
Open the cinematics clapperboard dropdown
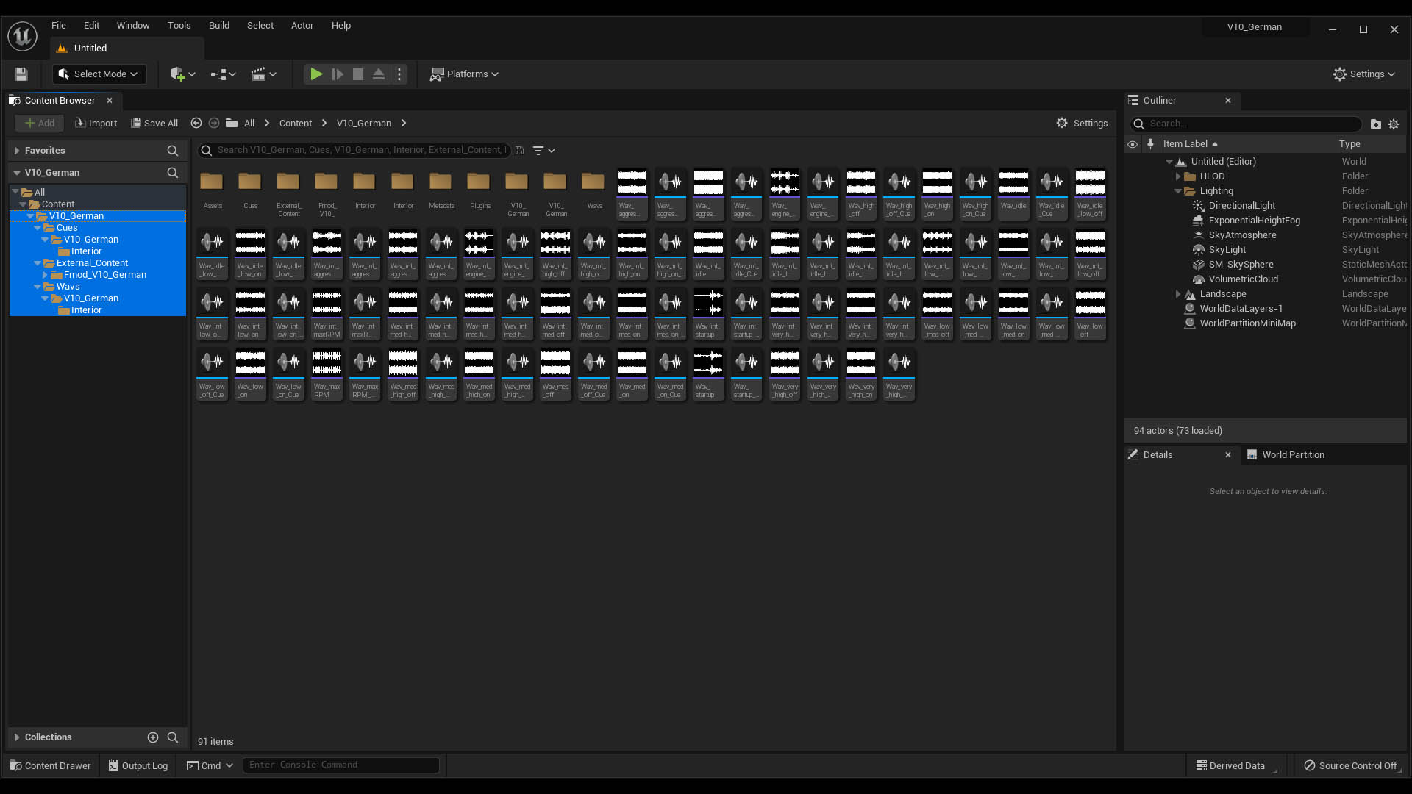coord(264,74)
